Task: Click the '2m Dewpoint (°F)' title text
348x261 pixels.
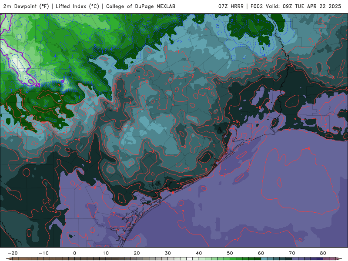Action: pos(26,6)
